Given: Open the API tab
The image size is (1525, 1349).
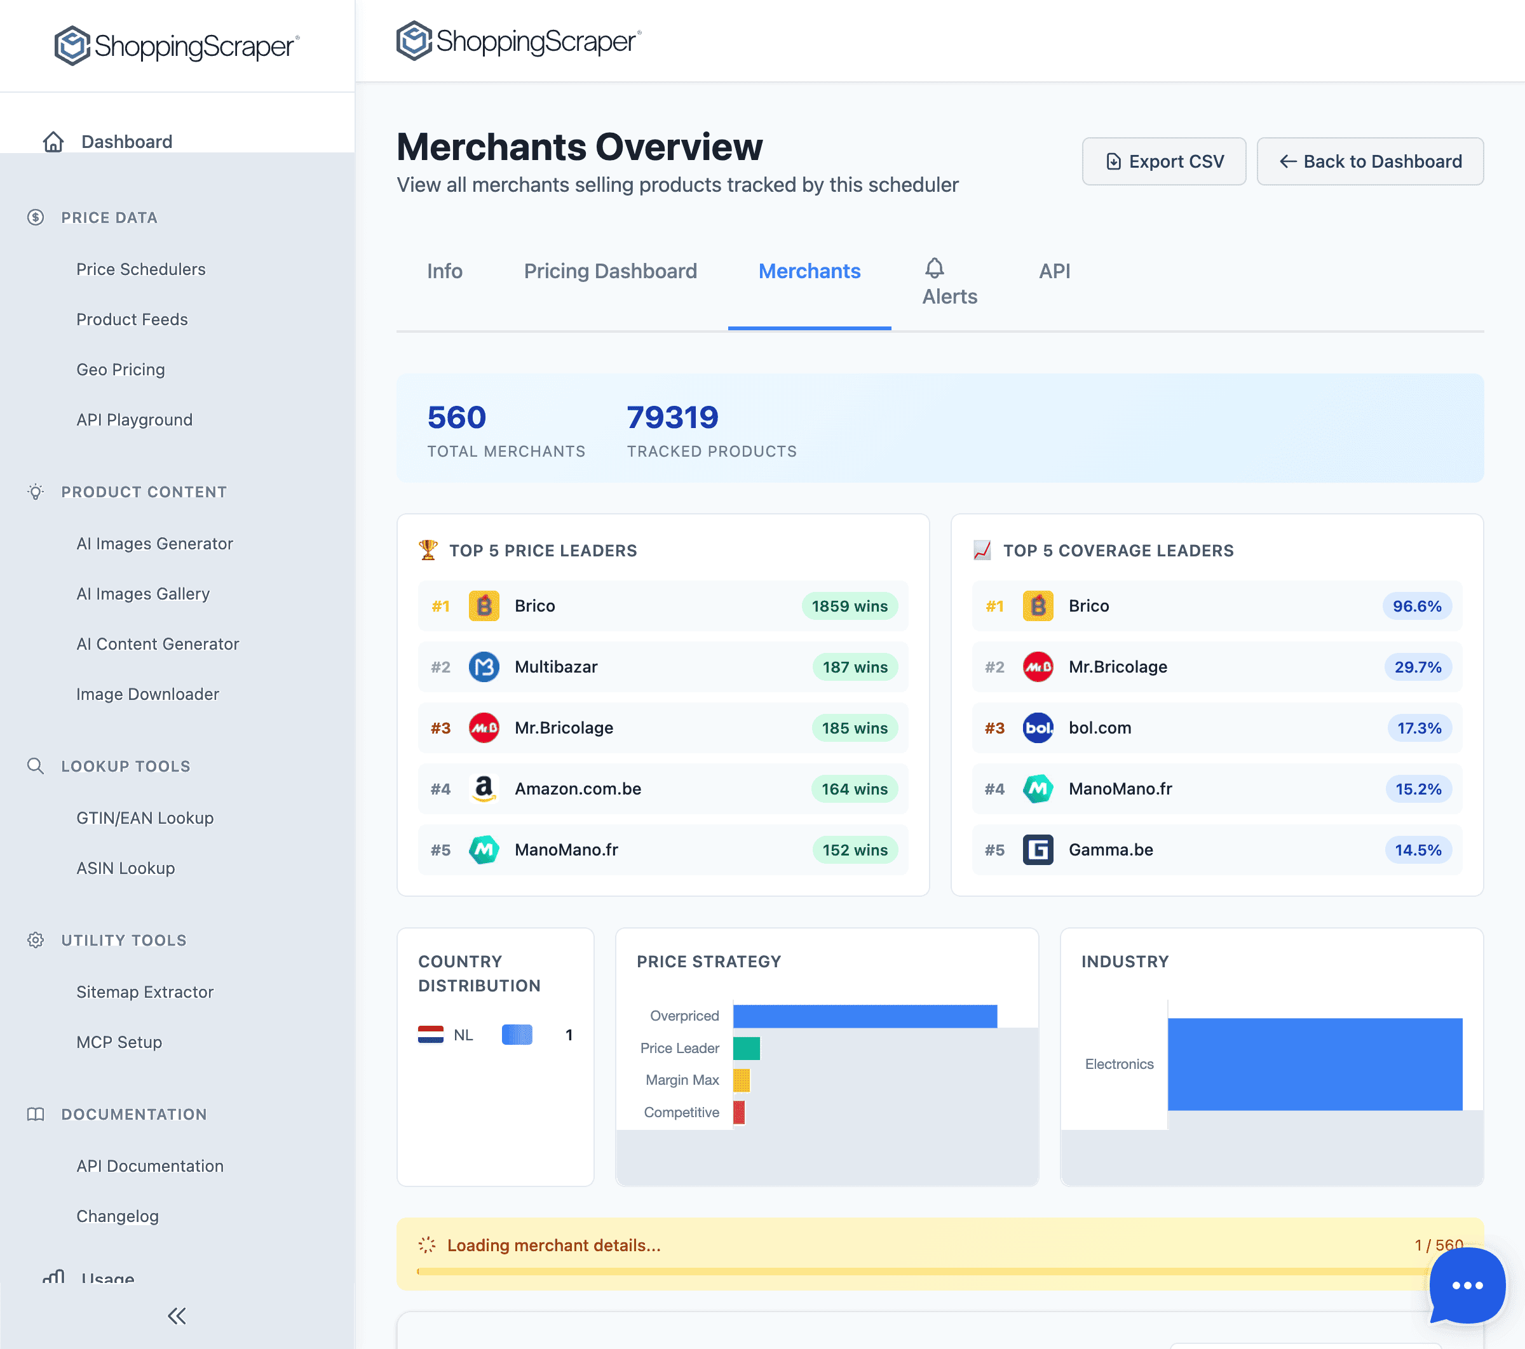Looking at the screenshot, I should (x=1054, y=271).
